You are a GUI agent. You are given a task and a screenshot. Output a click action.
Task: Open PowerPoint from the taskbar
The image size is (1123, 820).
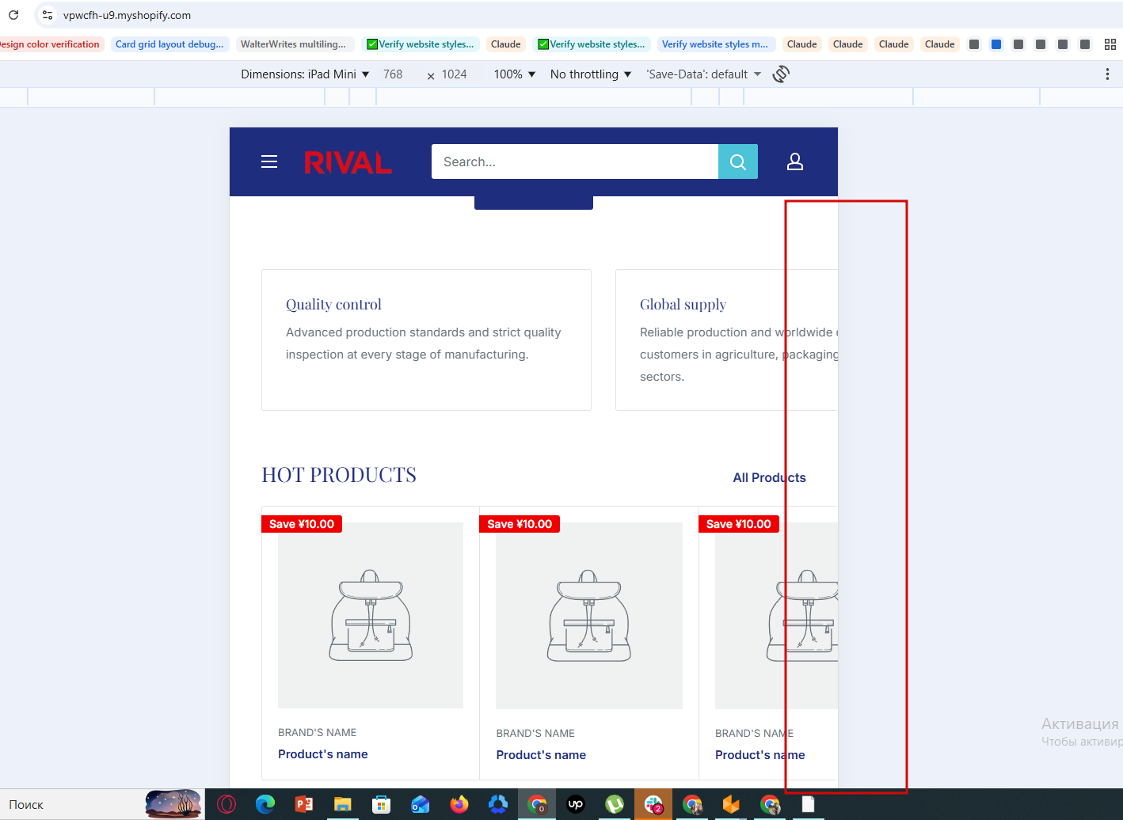tap(304, 804)
